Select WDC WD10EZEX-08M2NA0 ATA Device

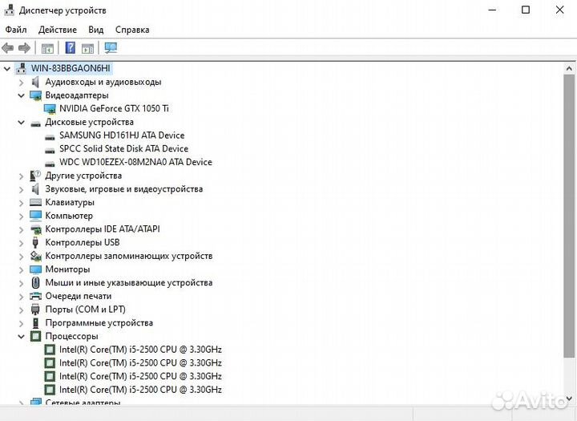coord(135,162)
